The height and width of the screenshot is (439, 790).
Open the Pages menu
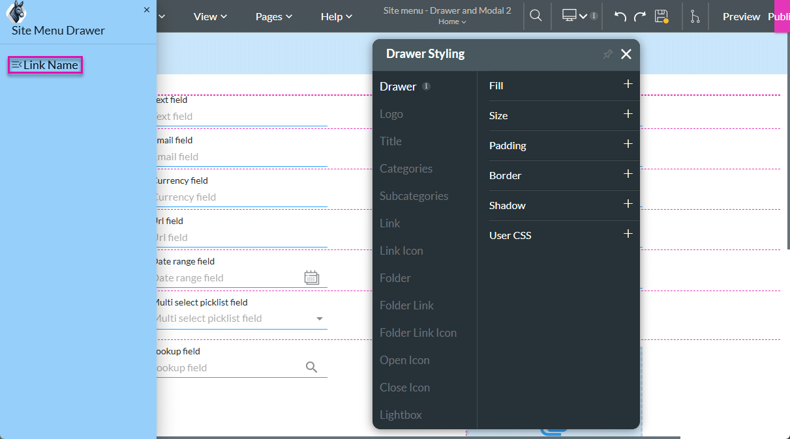pos(273,16)
